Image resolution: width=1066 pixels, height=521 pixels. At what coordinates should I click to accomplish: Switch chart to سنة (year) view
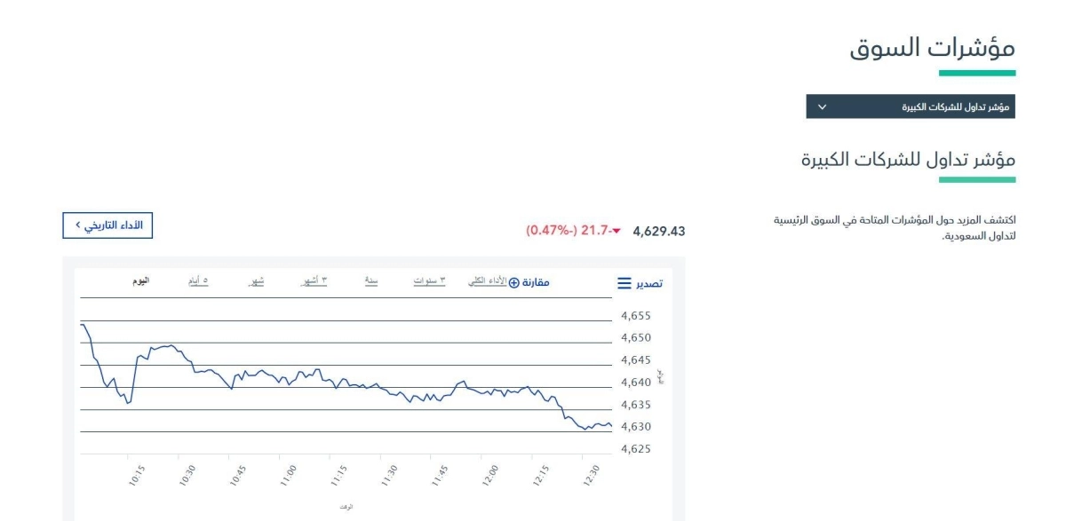tap(372, 281)
